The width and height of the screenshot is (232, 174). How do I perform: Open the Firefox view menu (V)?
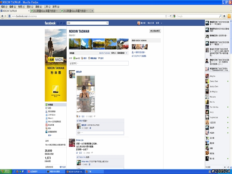click(x=21, y=7)
